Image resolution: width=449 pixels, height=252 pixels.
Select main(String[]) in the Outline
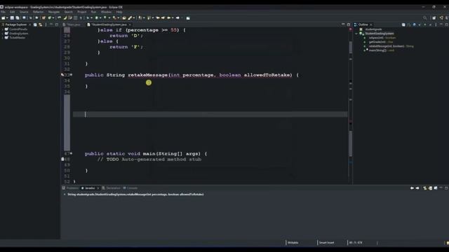coord(382,50)
